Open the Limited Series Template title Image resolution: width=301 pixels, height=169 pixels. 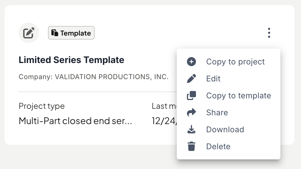pos(71,60)
